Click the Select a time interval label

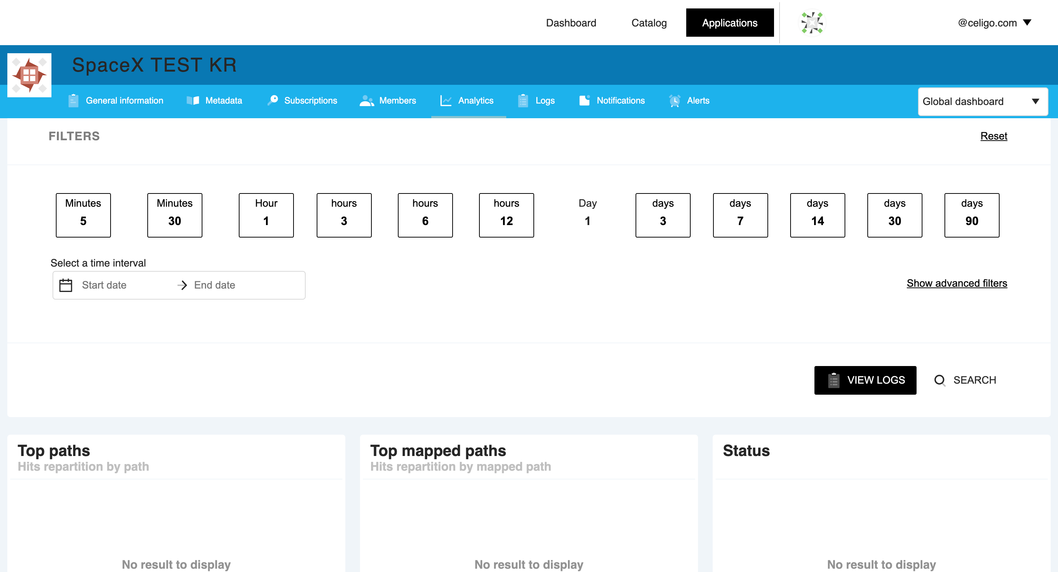(x=98, y=263)
